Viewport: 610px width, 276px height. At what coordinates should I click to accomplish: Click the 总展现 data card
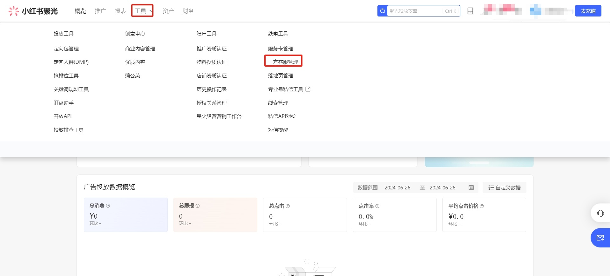click(x=215, y=215)
